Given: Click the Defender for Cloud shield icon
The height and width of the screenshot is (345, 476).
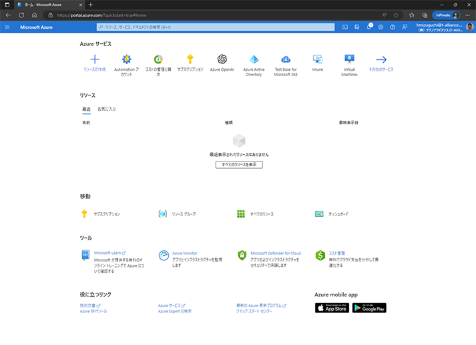Looking at the screenshot, I should pyautogui.click(x=242, y=256).
